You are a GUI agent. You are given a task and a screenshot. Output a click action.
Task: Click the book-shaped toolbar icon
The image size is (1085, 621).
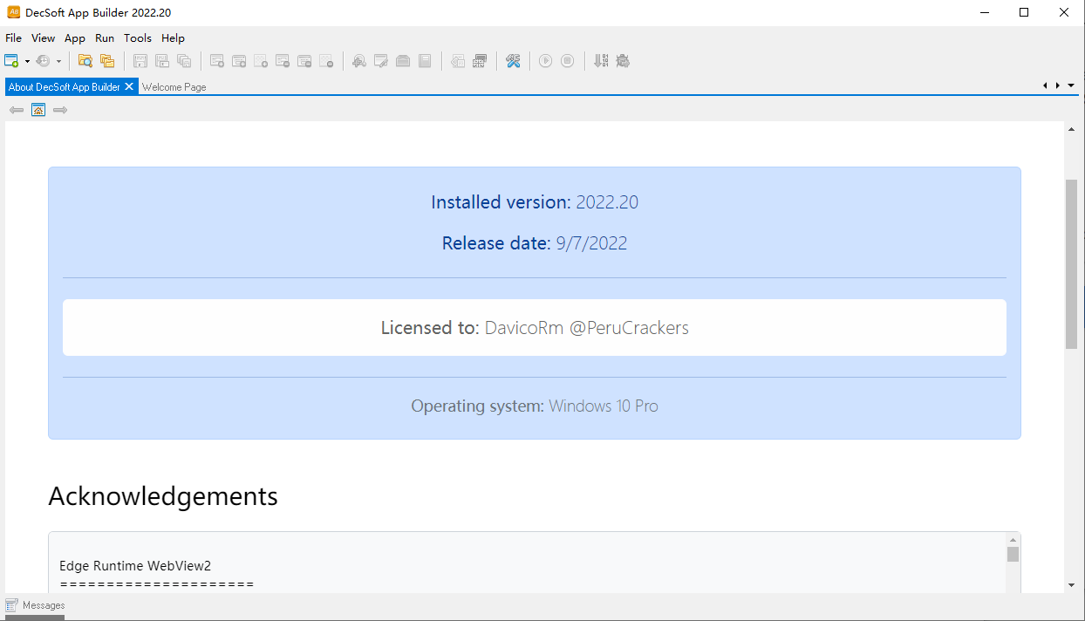425,61
